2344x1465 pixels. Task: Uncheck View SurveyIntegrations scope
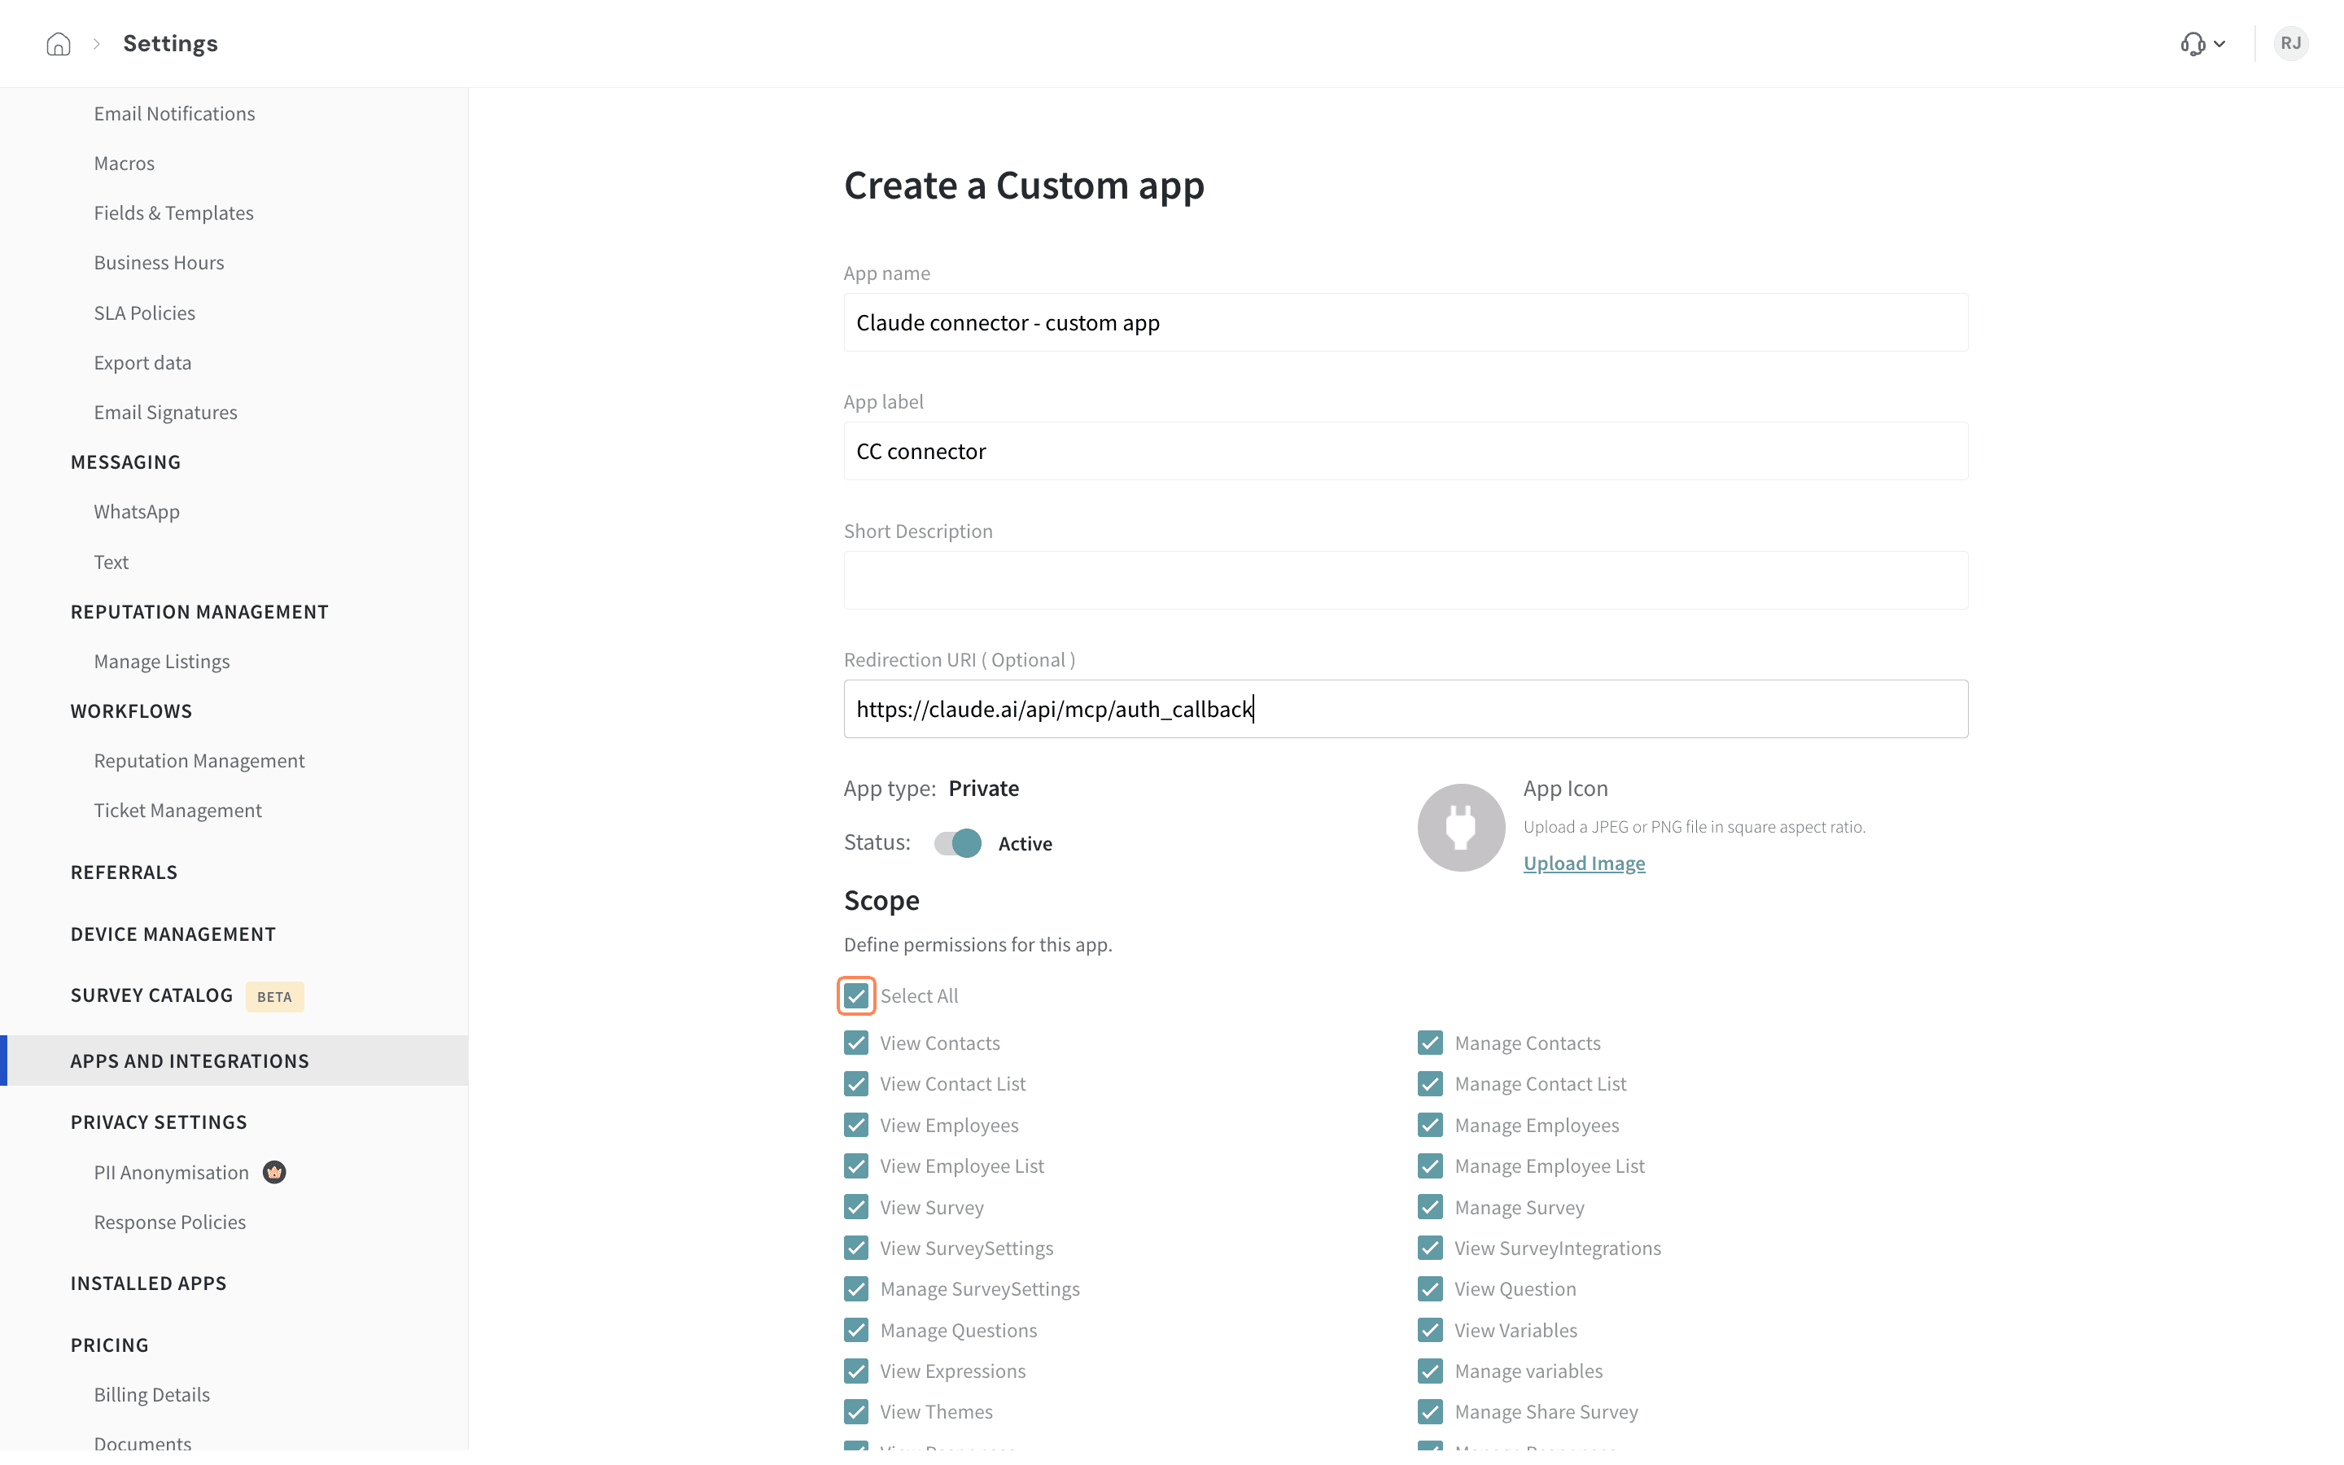coord(1430,1248)
